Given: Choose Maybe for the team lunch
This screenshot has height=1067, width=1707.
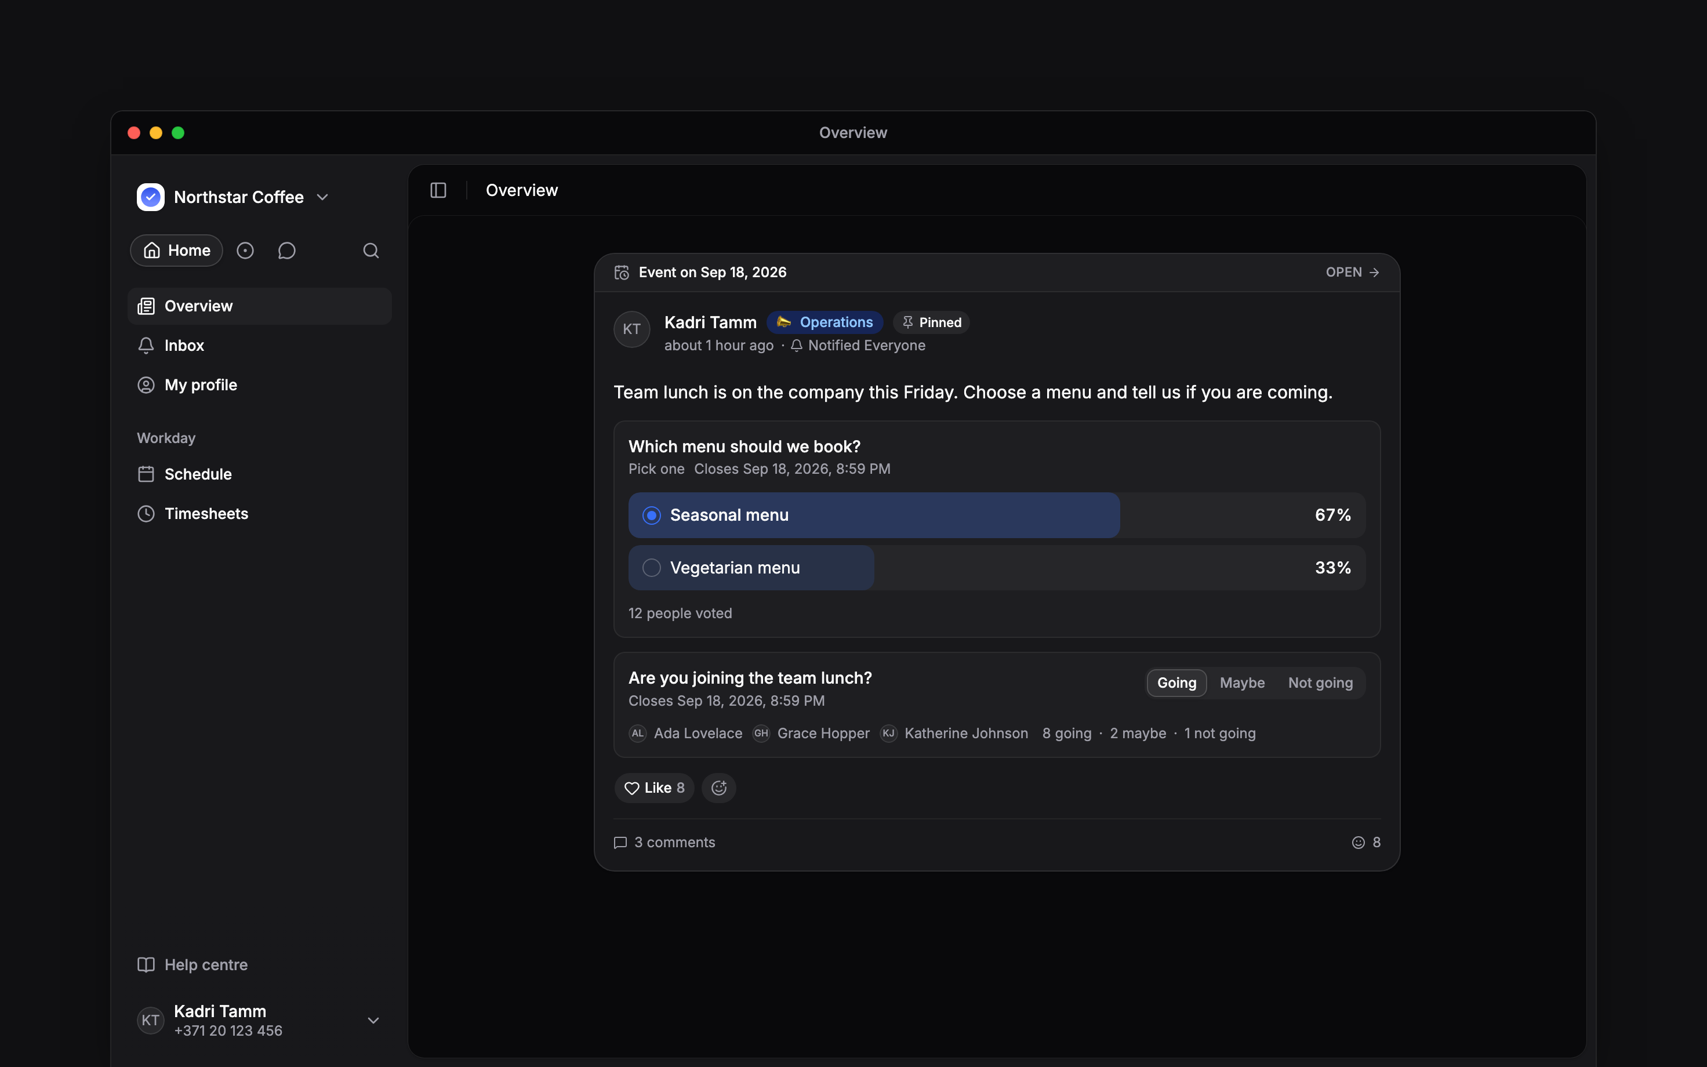Looking at the screenshot, I should tap(1242, 683).
